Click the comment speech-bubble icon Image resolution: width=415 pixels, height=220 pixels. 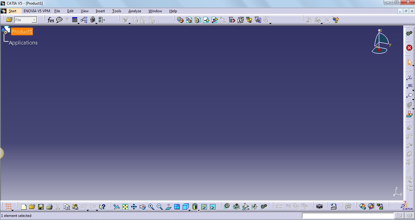59,20
